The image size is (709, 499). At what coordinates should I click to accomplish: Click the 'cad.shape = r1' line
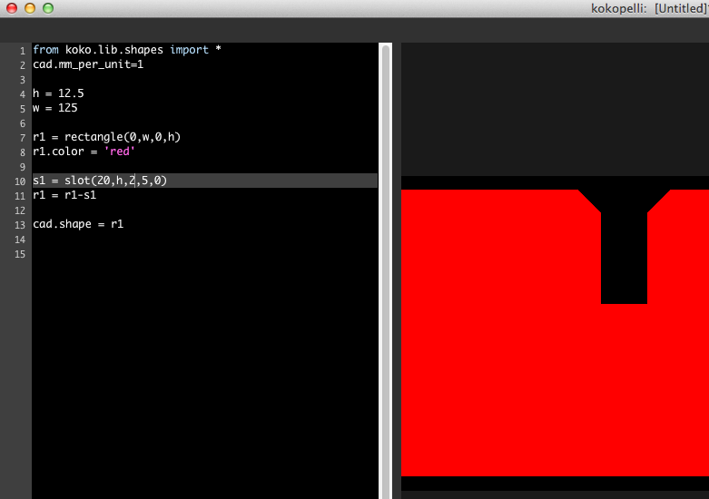point(78,224)
